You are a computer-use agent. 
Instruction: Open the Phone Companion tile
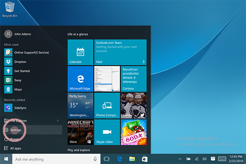click(107, 105)
